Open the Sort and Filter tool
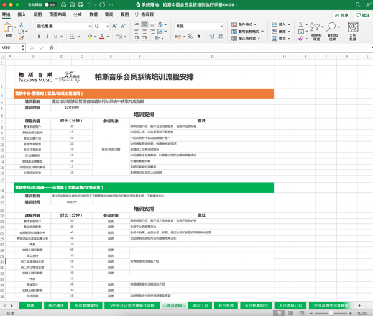Viewport: 373px width, 316px height. point(316,31)
